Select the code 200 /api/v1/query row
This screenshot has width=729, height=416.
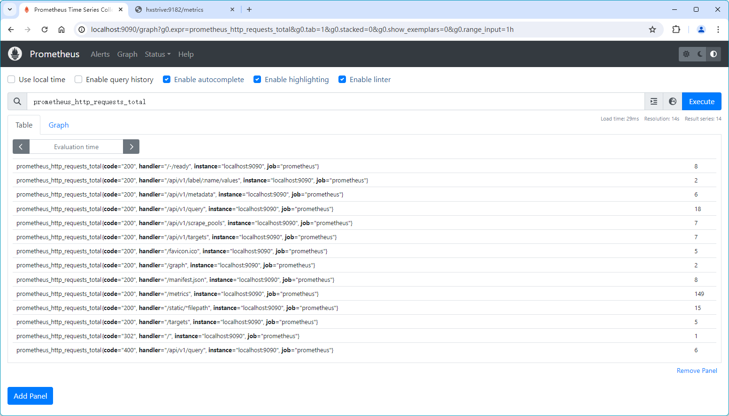pyautogui.click(x=364, y=209)
